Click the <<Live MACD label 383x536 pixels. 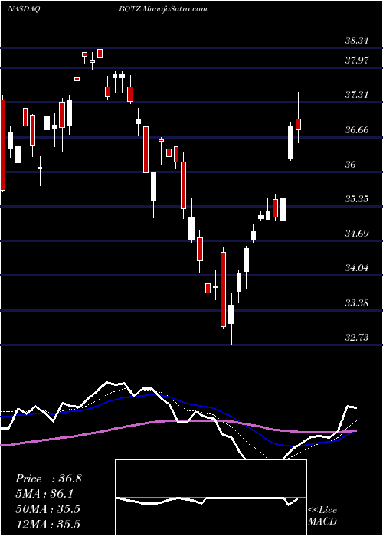322,516
